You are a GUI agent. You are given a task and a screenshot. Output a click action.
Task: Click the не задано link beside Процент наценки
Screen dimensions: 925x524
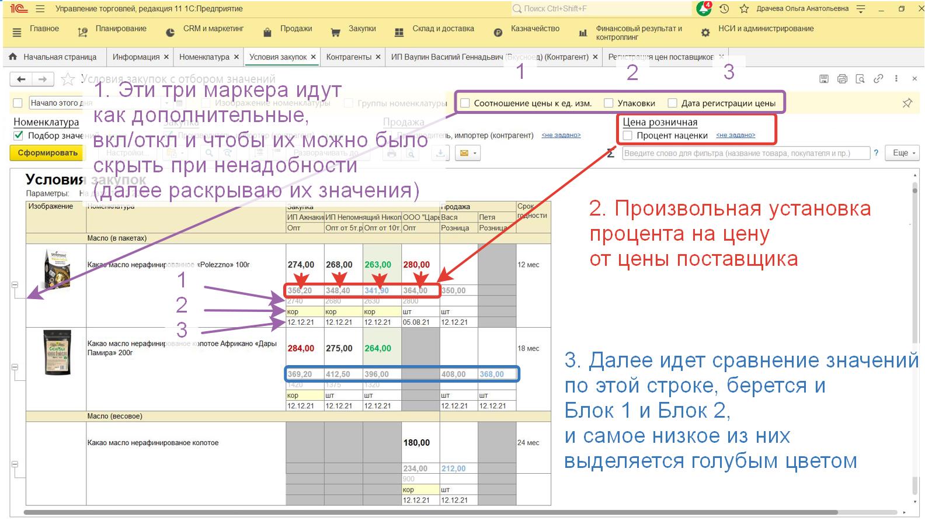pyautogui.click(x=735, y=136)
